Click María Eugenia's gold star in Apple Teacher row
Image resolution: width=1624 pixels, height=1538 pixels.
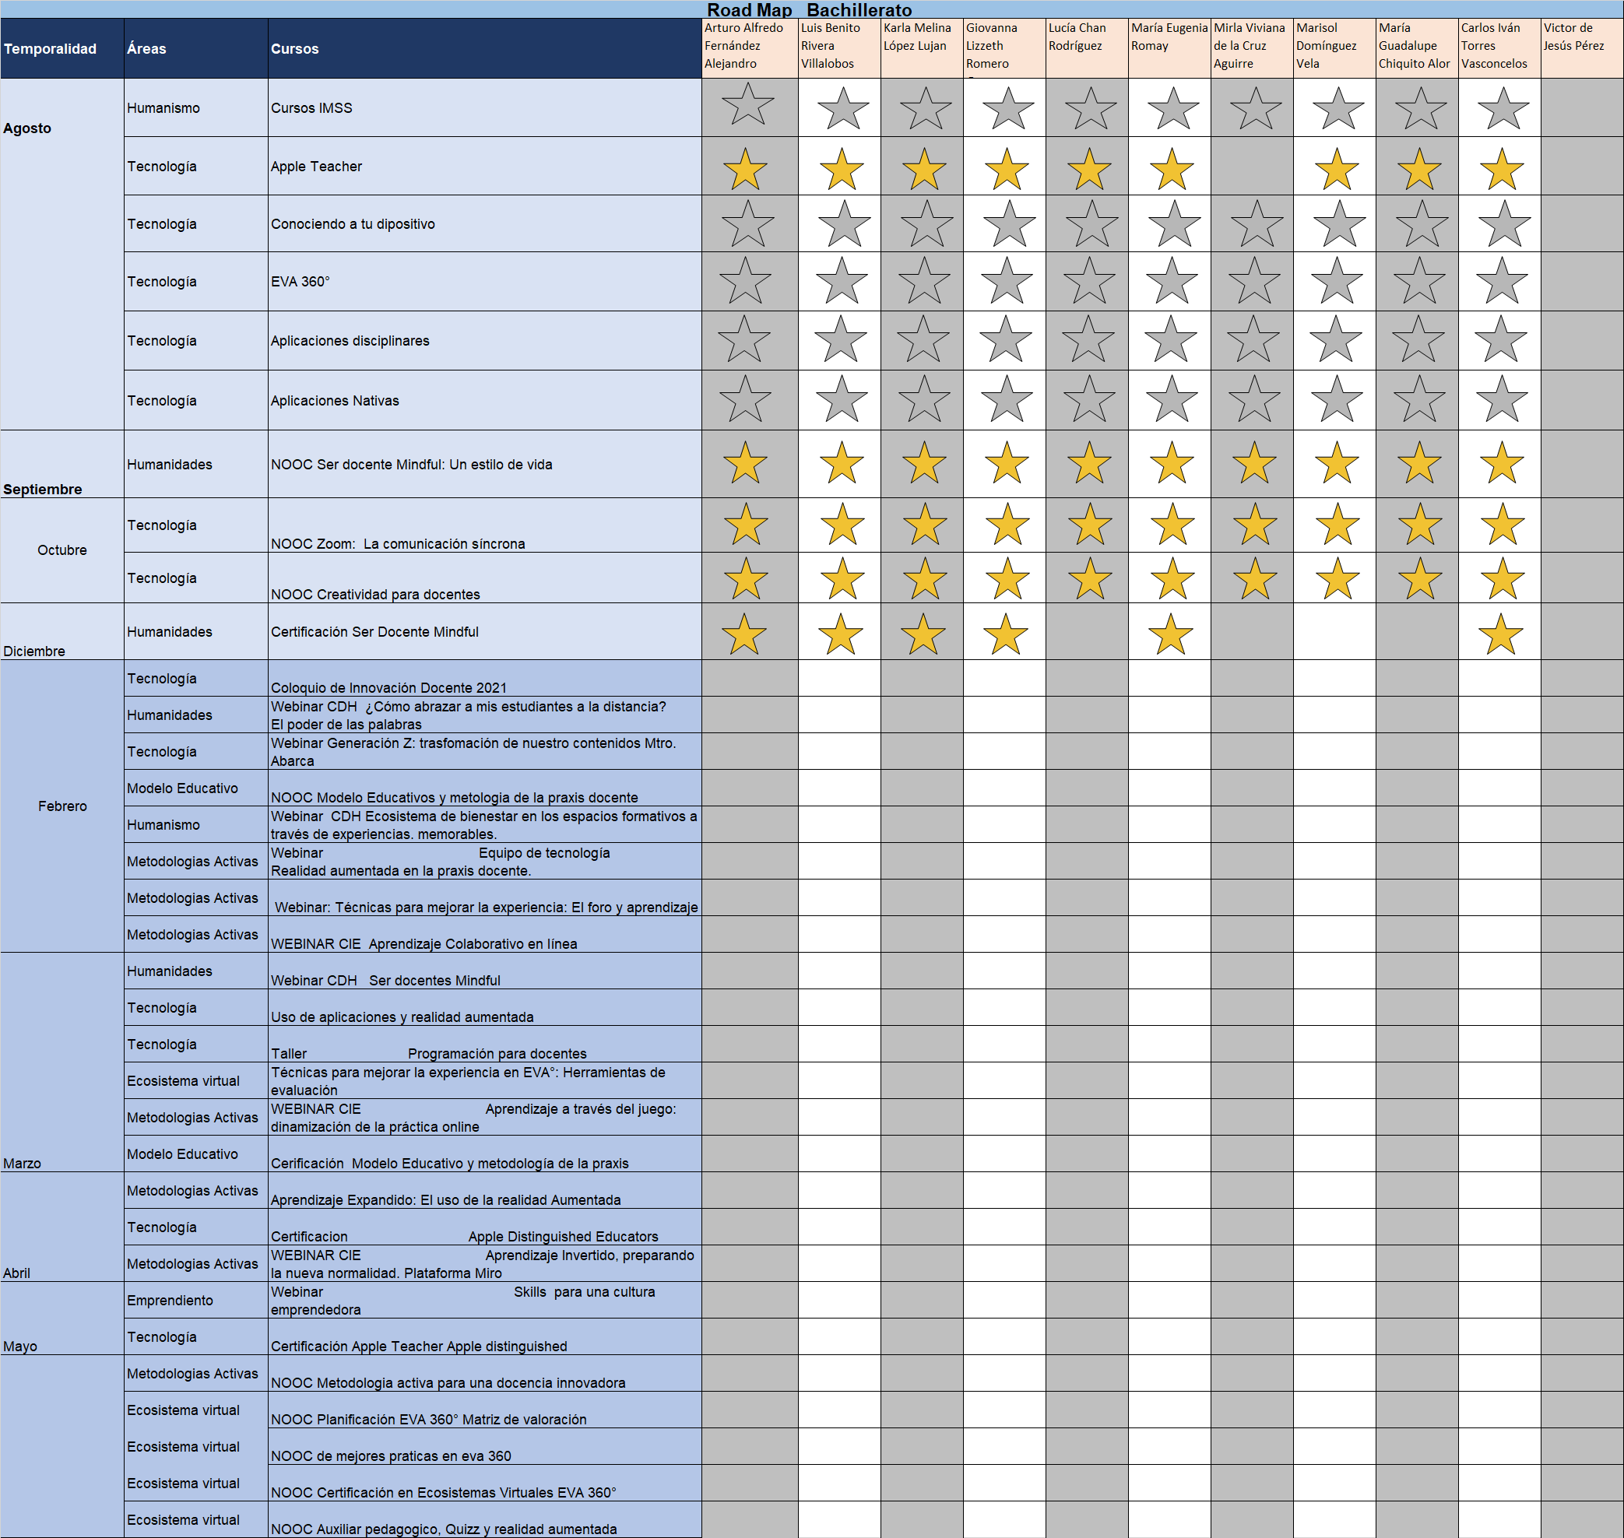click(1171, 169)
